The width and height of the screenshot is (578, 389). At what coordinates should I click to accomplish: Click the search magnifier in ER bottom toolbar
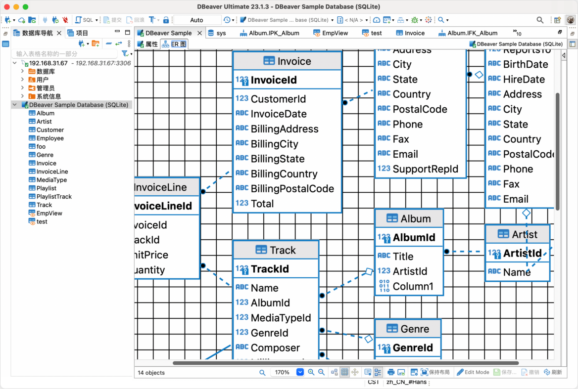pos(262,372)
